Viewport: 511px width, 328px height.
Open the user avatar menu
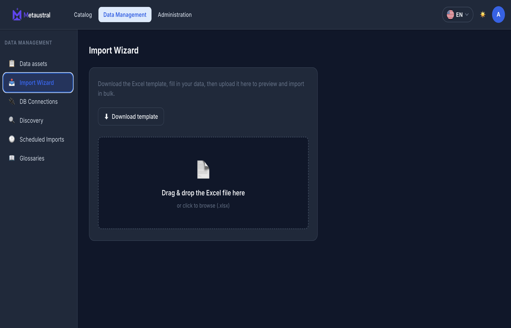pos(498,15)
